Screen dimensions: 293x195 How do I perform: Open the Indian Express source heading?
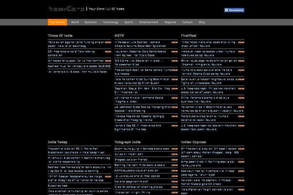(x=193, y=142)
